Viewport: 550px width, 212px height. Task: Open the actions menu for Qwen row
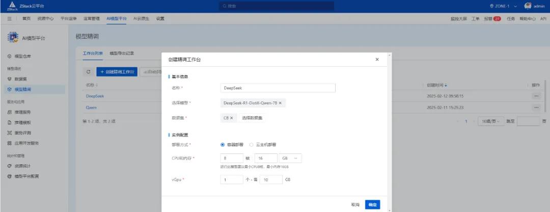click(x=536, y=108)
